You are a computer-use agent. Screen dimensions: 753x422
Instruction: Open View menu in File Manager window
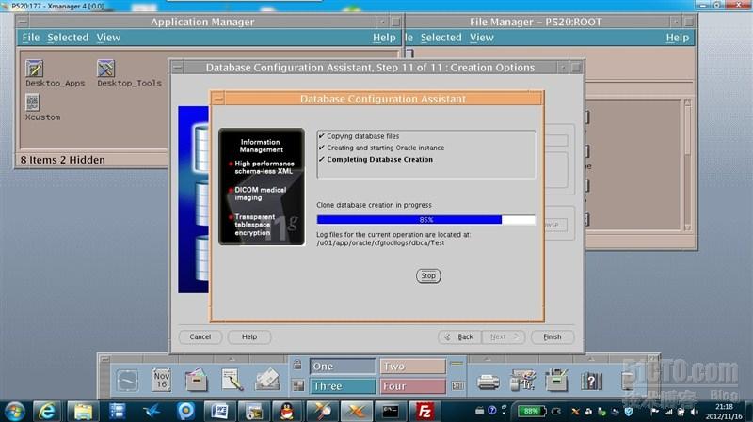(x=482, y=38)
